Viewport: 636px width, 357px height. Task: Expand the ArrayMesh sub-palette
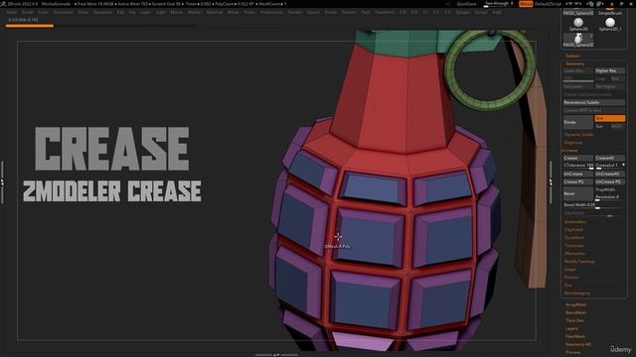(575, 304)
